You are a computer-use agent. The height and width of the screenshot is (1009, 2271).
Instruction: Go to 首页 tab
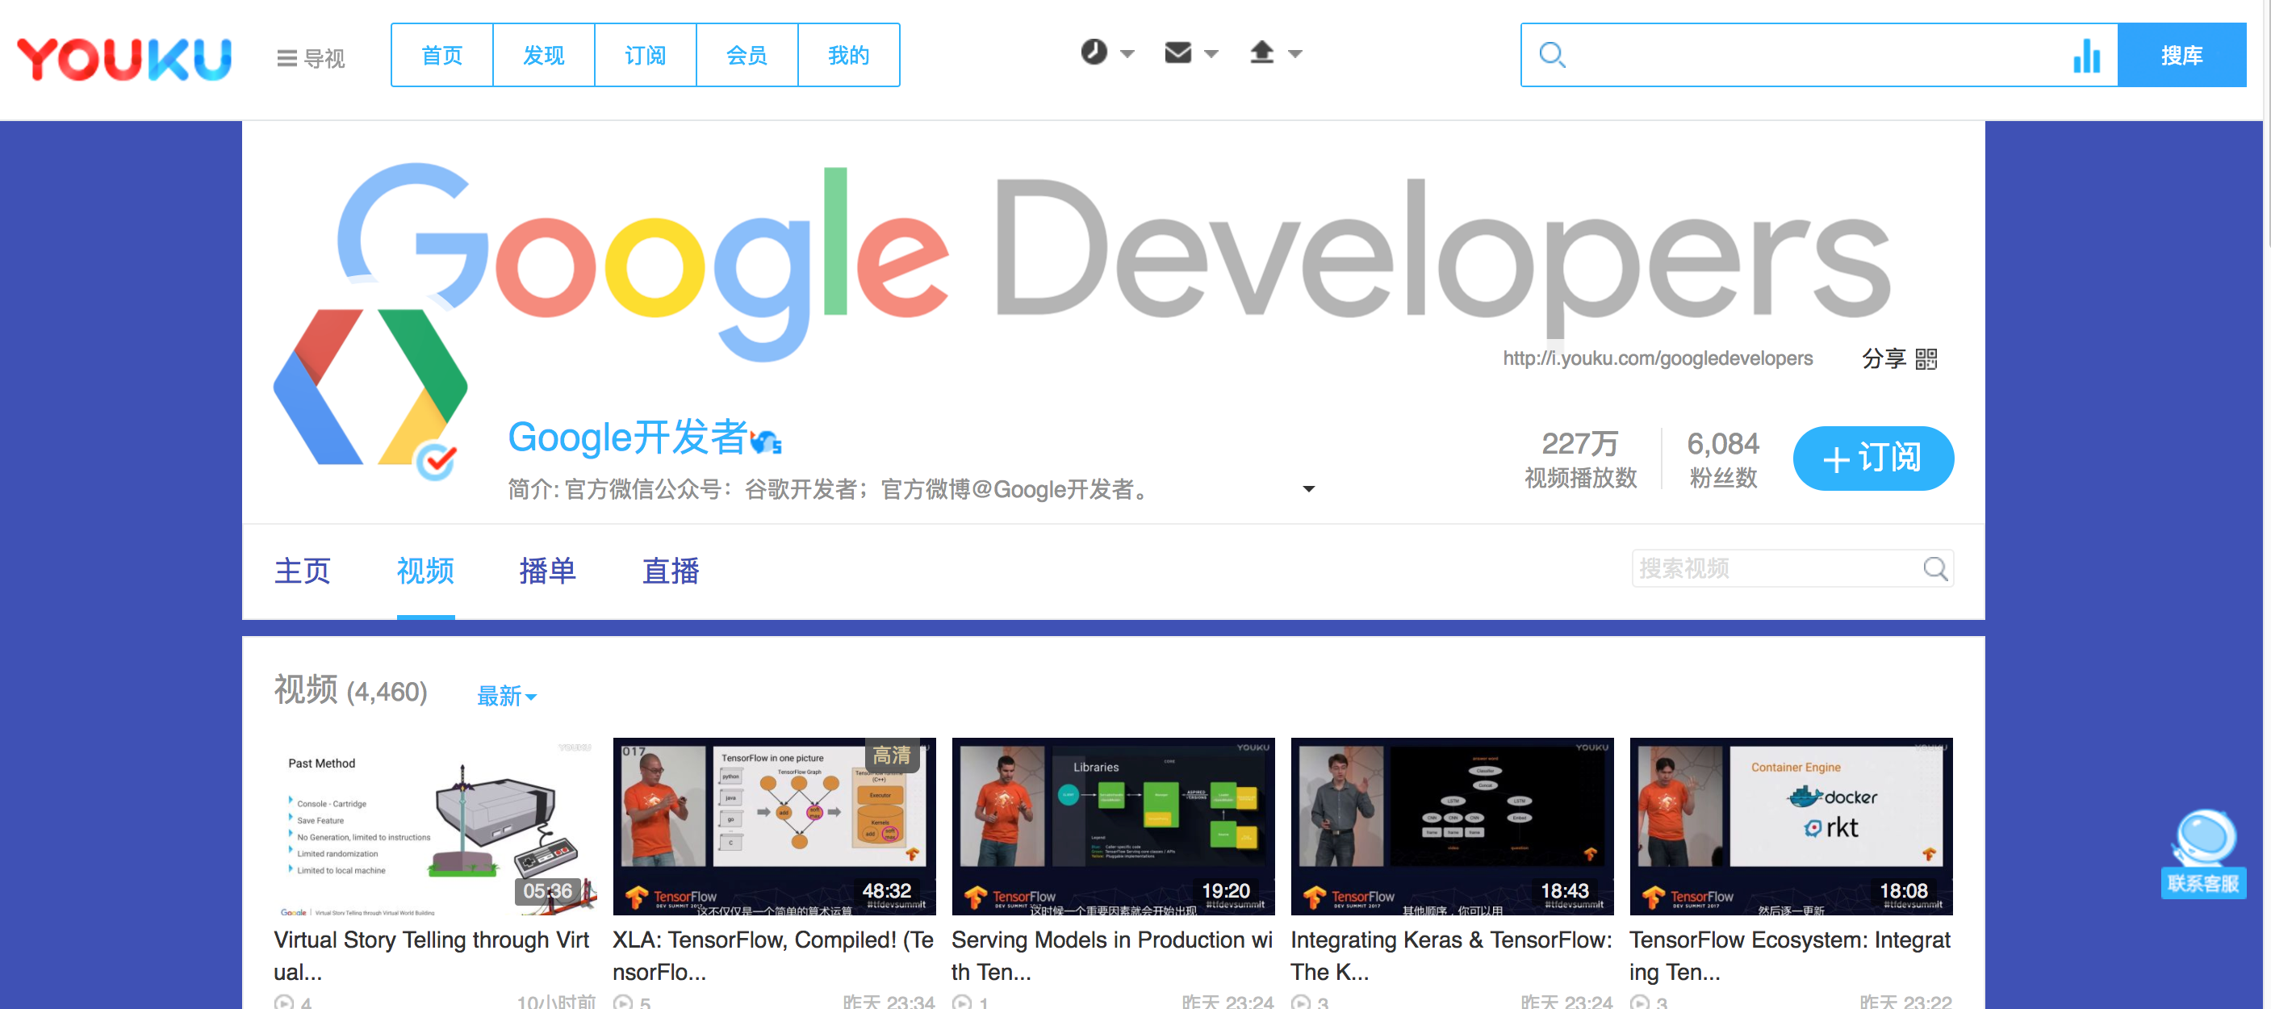(x=441, y=56)
